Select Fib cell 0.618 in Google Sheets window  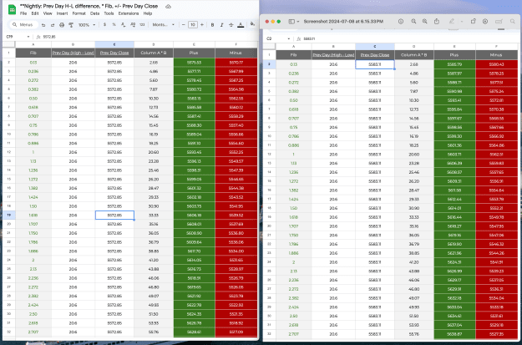[33, 107]
